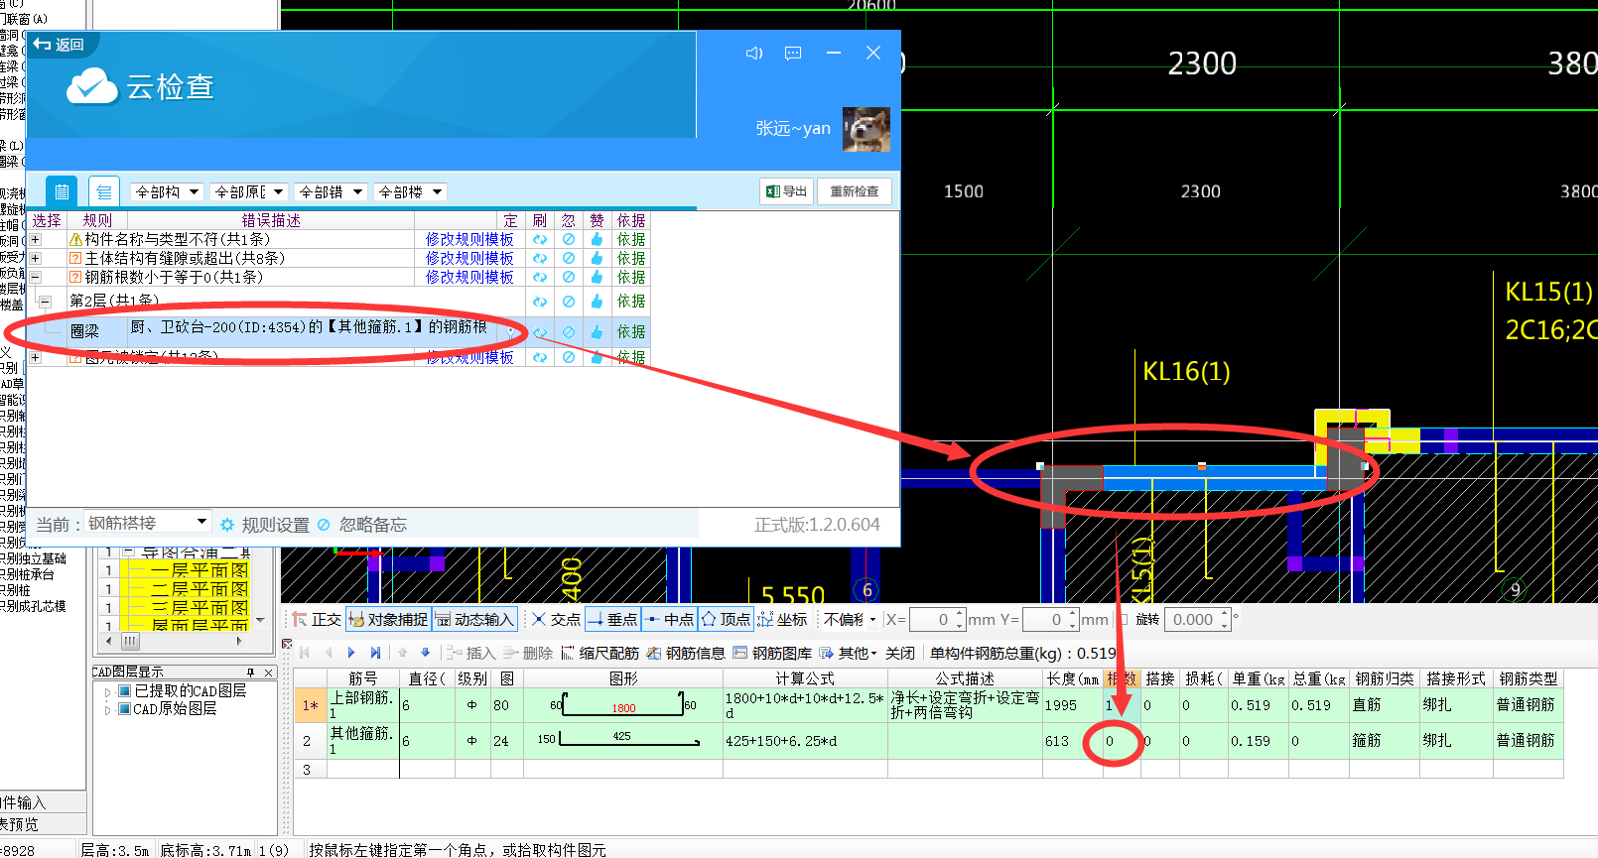The height and width of the screenshot is (858, 1598).
Task: Open 钢筋信息 toolbar item
Action: (686, 653)
